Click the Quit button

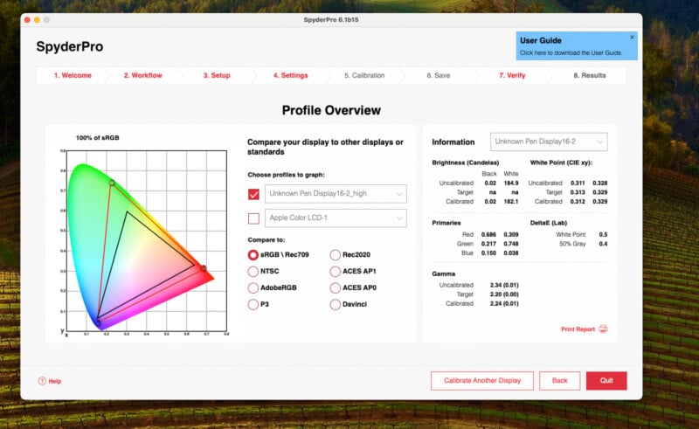(606, 381)
